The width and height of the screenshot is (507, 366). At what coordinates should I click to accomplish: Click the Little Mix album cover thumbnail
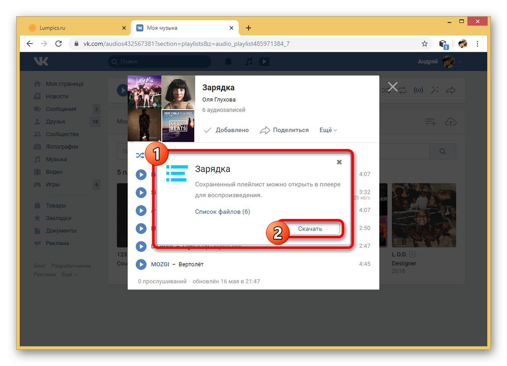(144, 92)
